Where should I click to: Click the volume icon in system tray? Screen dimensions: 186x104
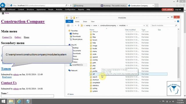click(x=173, y=101)
